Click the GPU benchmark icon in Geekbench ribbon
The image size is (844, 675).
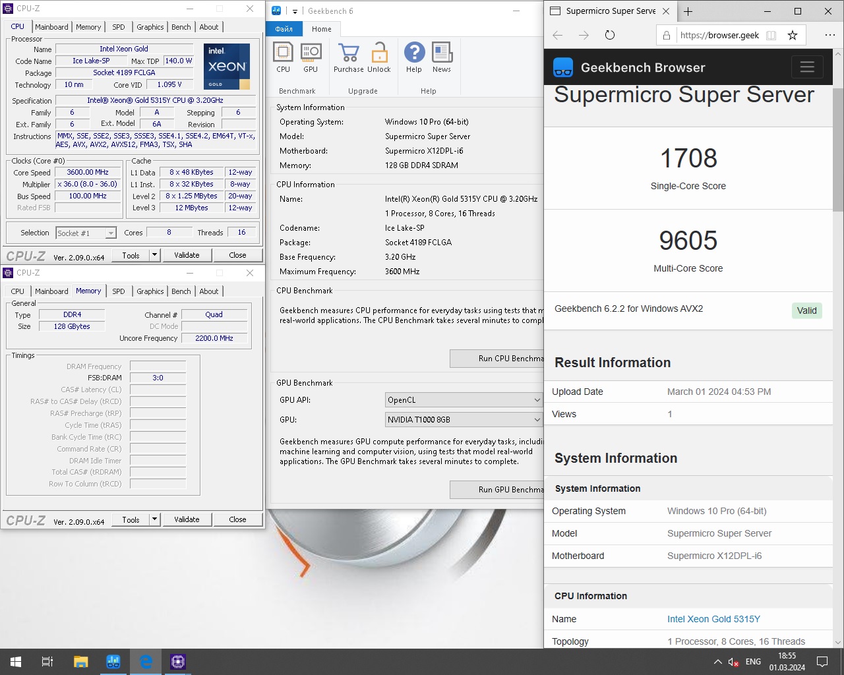pos(311,57)
